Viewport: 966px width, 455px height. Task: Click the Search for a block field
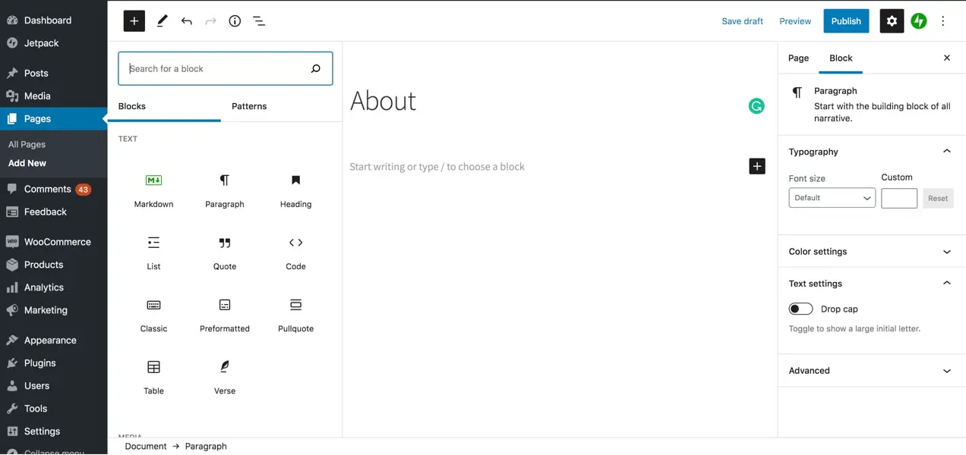[x=226, y=68]
